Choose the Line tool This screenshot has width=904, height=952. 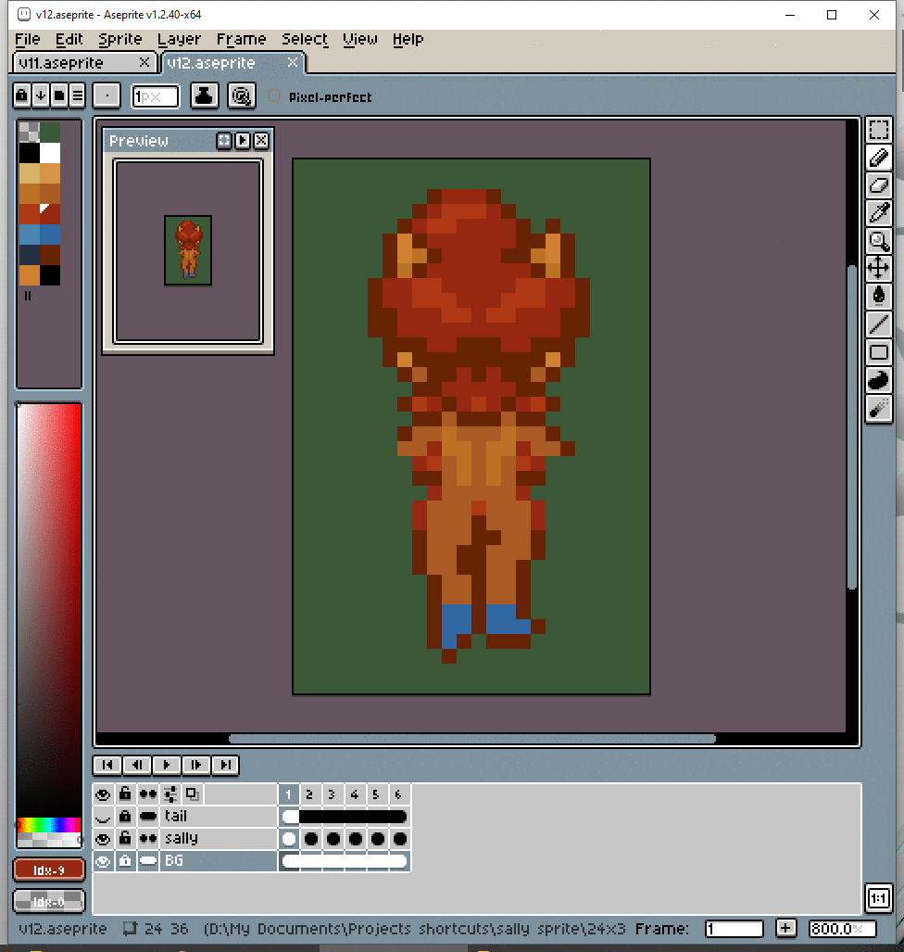pyautogui.click(x=878, y=324)
